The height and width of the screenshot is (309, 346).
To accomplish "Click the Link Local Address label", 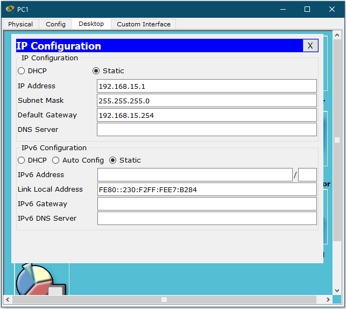I will pyautogui.click(x=50, y=189).
